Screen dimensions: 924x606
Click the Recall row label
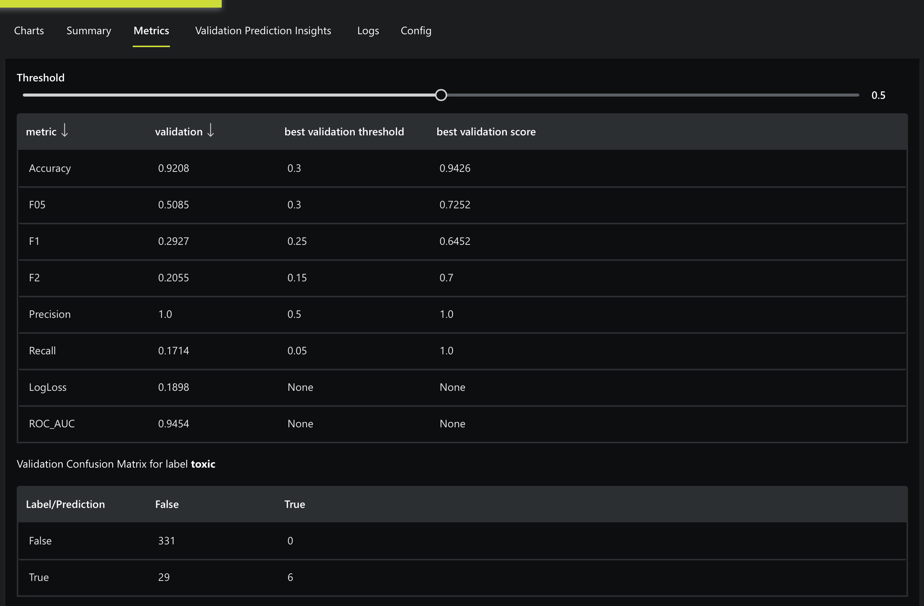42,351
